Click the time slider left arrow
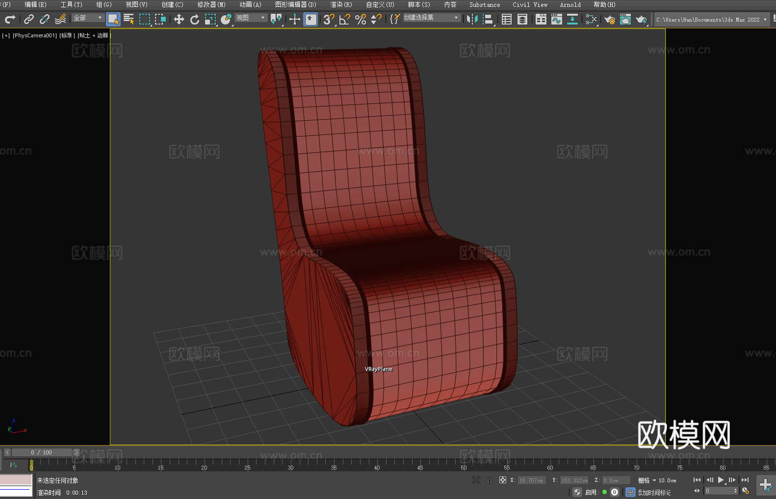This screenshot has height=499, width=776. [7, 452]
